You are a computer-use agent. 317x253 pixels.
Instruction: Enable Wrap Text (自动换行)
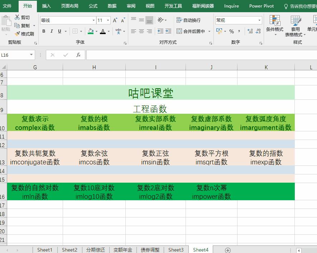[x=189, y=20]
